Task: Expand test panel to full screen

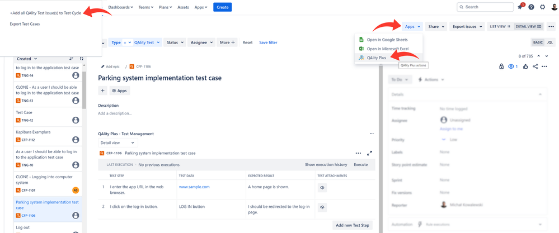Action: click(x=370, y=153)
